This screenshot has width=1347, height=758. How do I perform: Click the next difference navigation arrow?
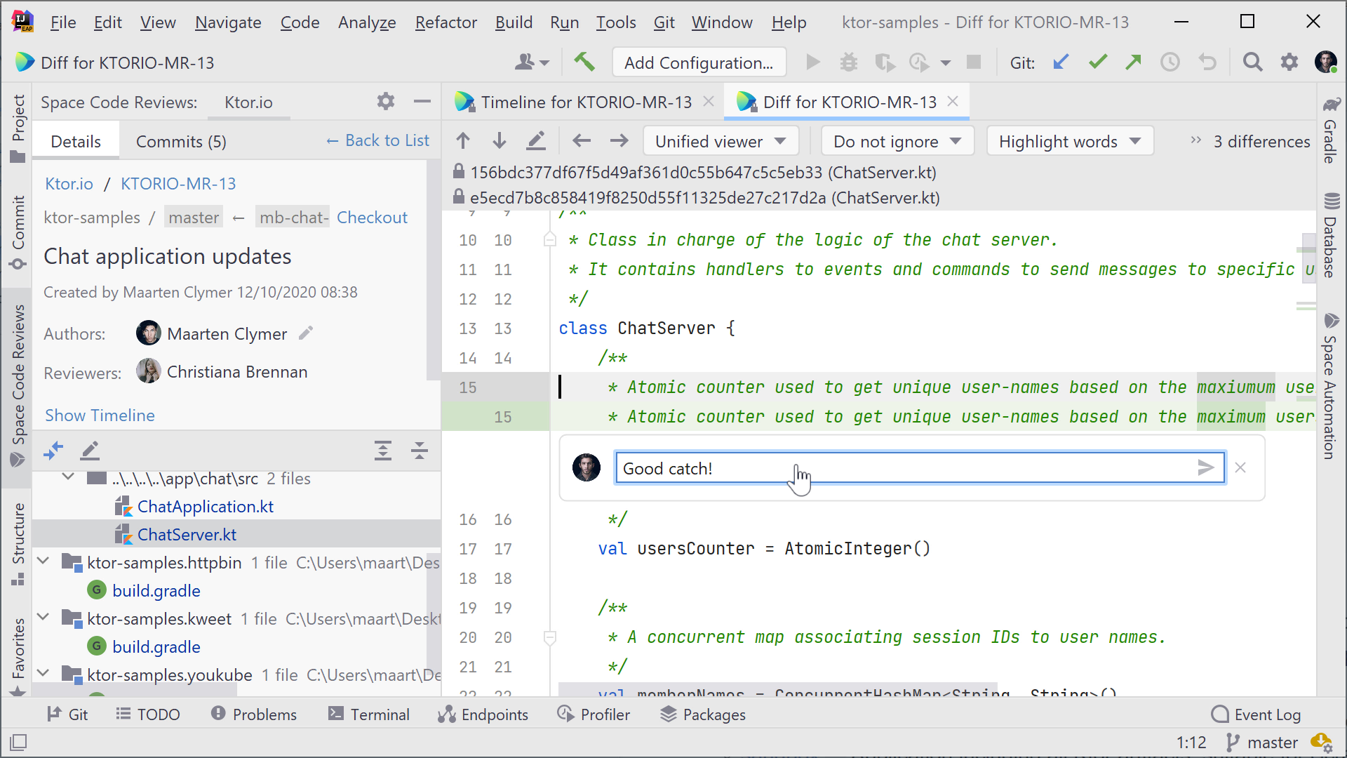[500, 140]
